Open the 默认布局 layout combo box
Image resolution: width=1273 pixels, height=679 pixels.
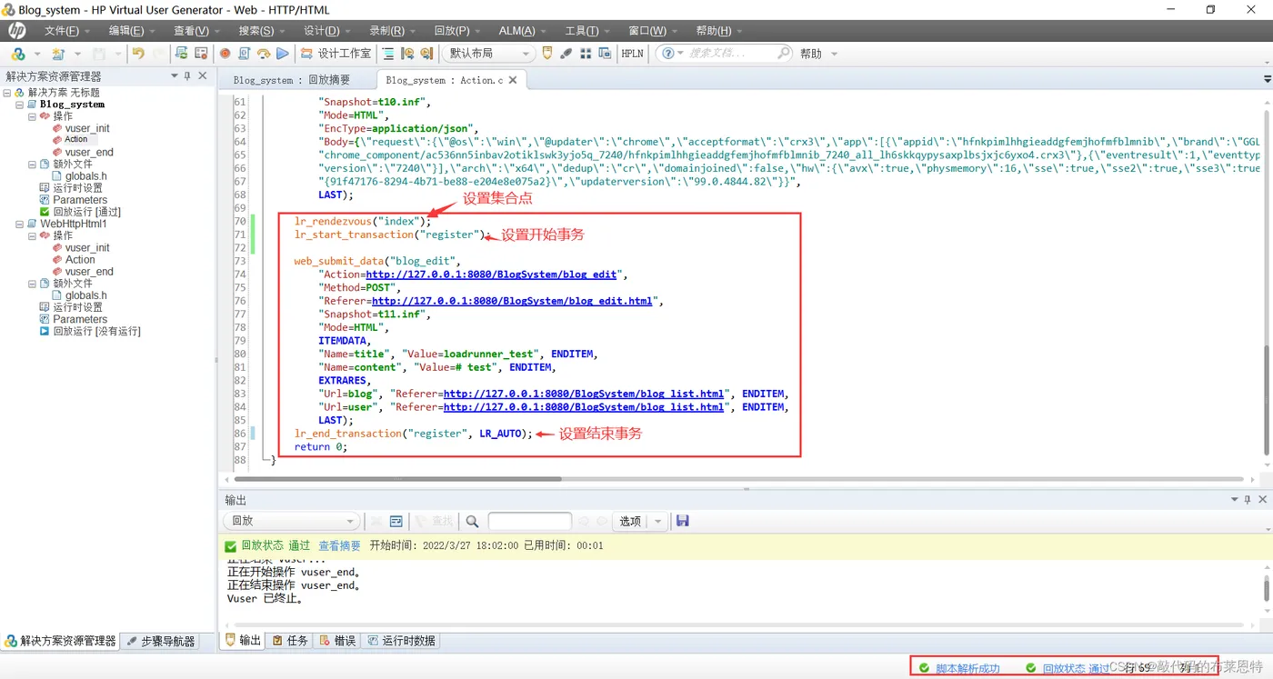pyautogui.click(x=487, y=54)
